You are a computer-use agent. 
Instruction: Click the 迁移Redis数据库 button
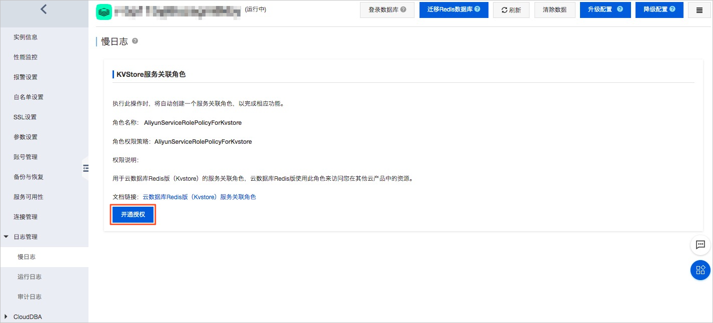[x=454, y=10]
